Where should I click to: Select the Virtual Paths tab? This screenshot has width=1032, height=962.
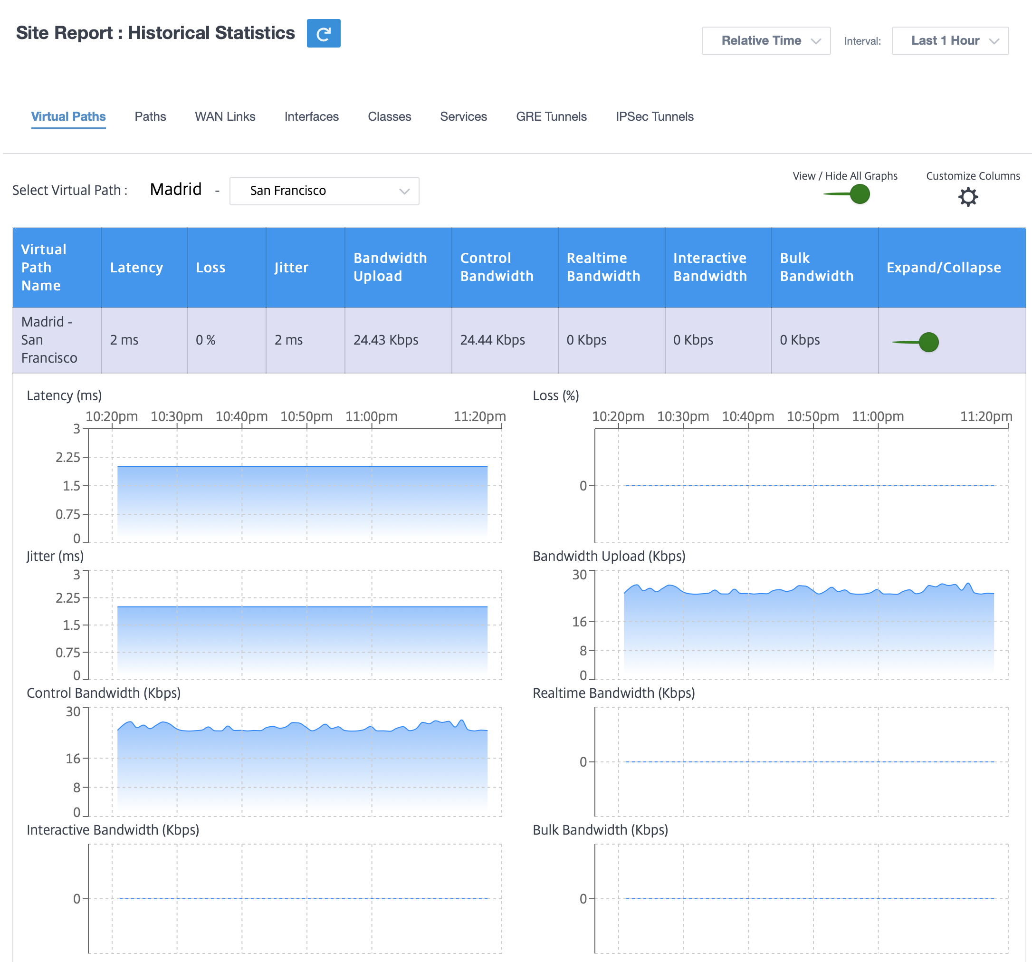[x=68, y=116]
